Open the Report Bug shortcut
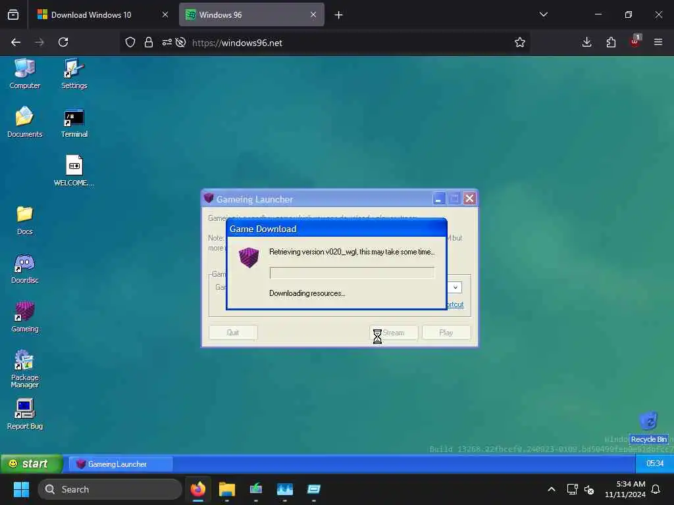Screen dimensions: 674x505 [24, 414]
